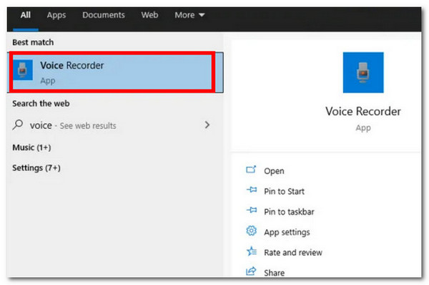Click the star icon for Rate and review
Viewport: 429px width, 285px height.
click(x=252, y=251)
